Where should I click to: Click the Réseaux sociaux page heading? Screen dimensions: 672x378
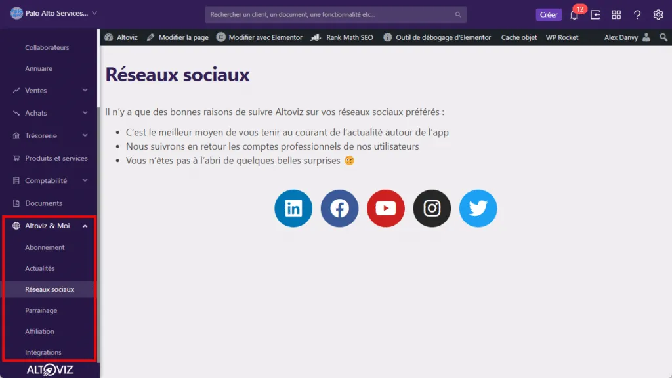coord(177,75)
